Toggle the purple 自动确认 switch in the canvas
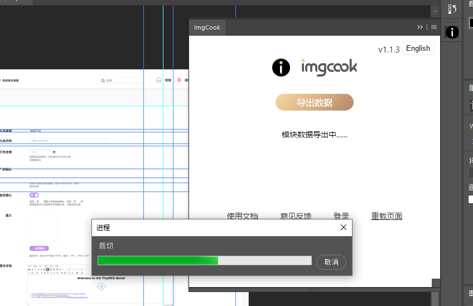 [x=34, y=195]
